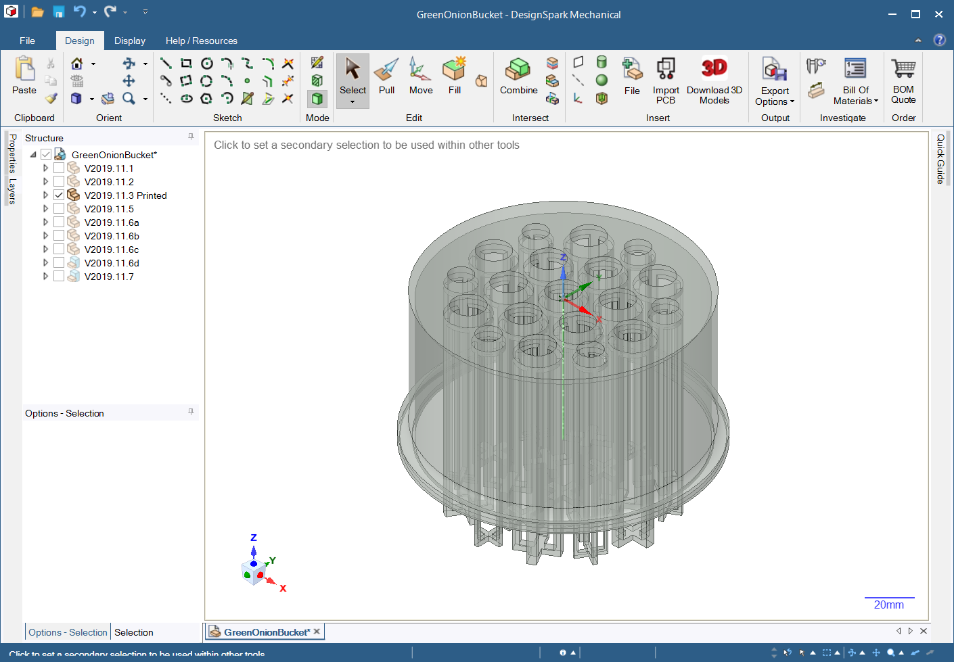954x662 pixels.
Task: Select the Three-Point Rectangle tool
Action: 186,81
